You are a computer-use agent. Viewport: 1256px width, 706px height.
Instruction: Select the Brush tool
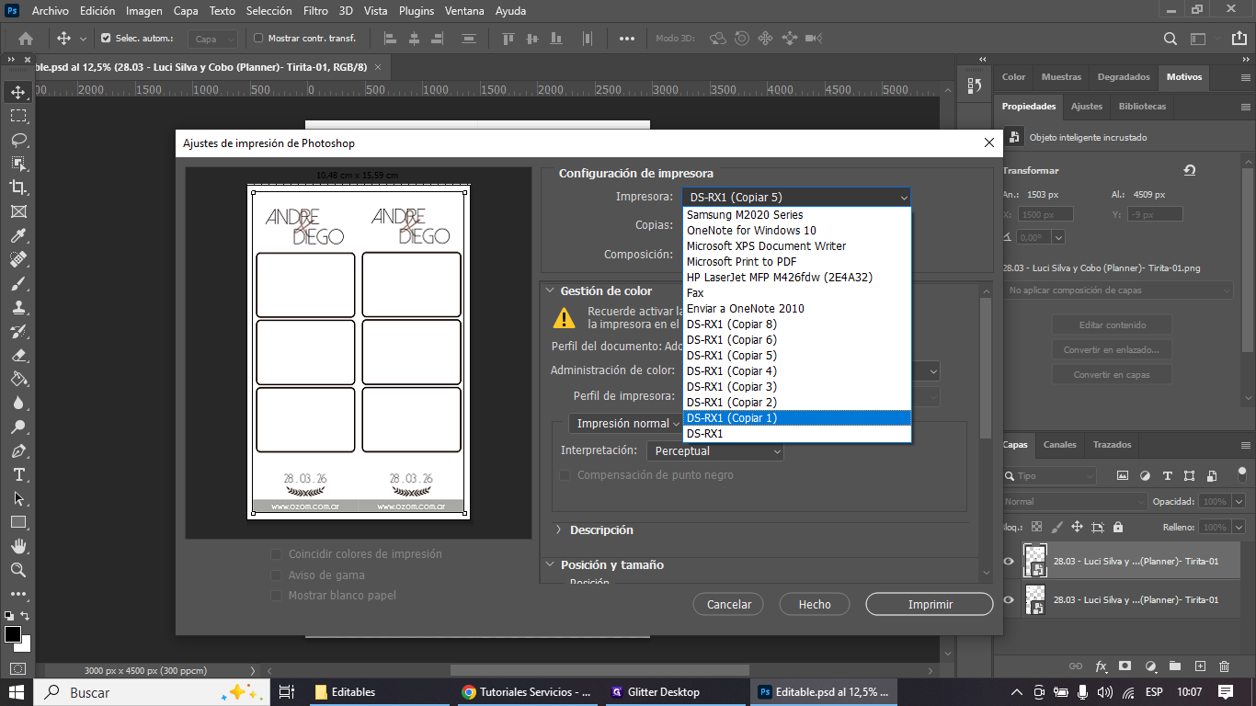(x=17, y=283)
